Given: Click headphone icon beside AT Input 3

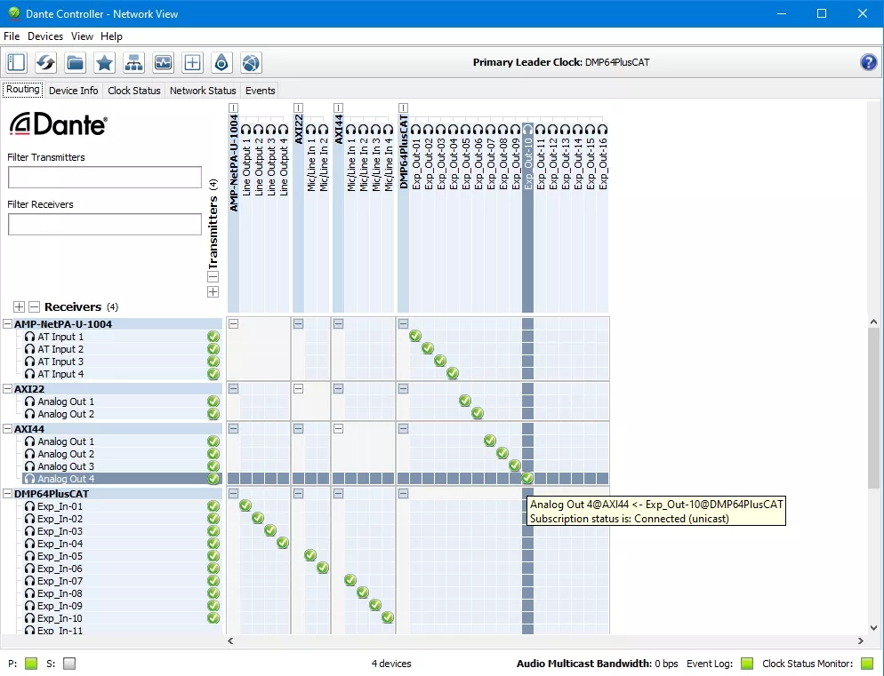Looking at the screenshot, I should coord(30,362).
